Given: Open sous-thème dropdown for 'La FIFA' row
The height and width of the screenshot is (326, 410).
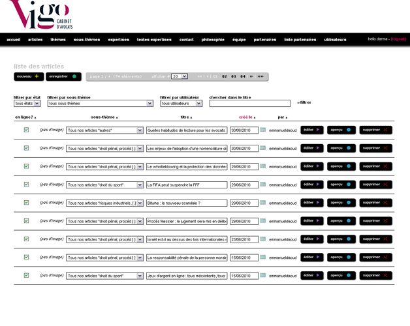Looking at the screenshot, I should coord(105,185).
